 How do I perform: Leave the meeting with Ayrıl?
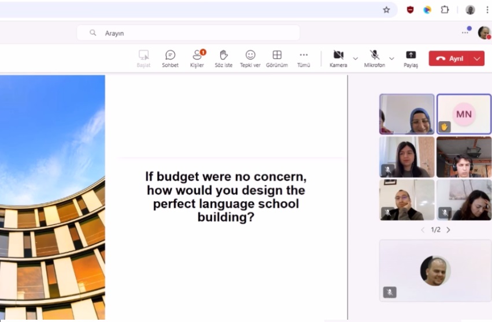[x=449, y=59]
